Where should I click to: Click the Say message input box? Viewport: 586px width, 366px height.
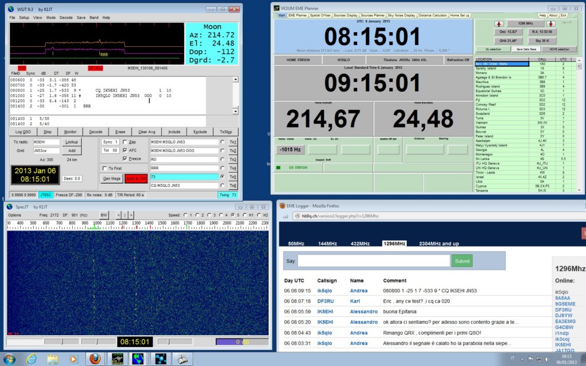[374, 261]
